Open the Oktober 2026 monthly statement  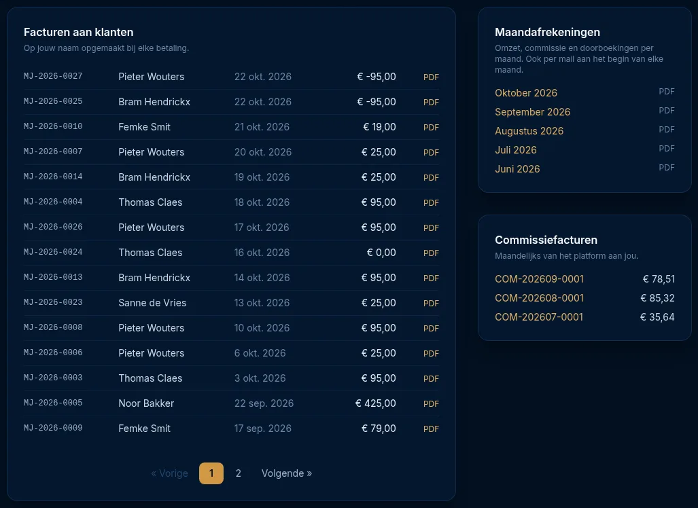coord(526,93)
